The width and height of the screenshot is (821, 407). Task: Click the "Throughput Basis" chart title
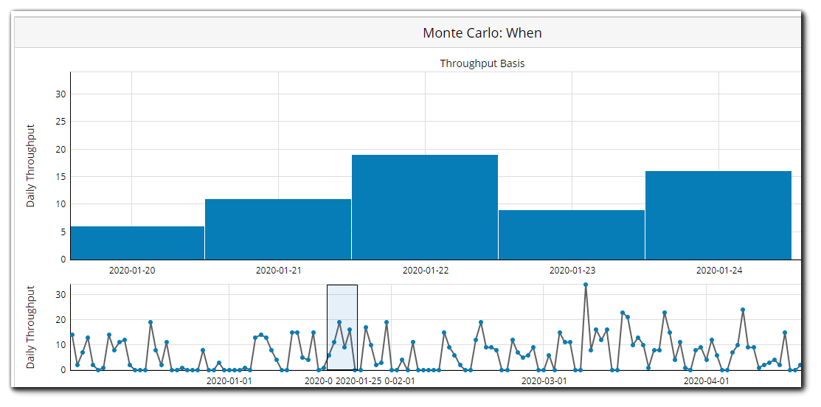click(x=482, y=63)
